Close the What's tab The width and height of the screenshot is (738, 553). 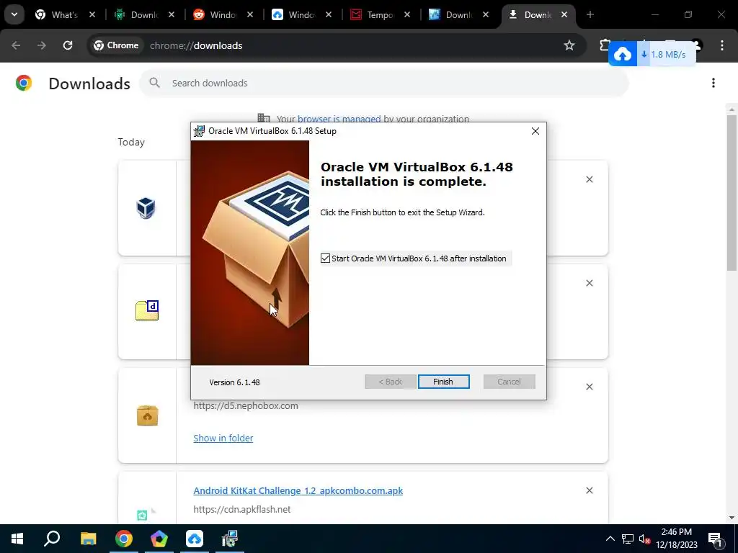point(92,14)
